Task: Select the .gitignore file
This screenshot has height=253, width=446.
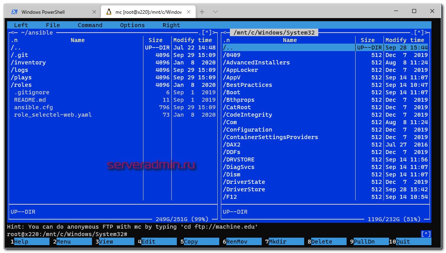Action: point(113,92)
